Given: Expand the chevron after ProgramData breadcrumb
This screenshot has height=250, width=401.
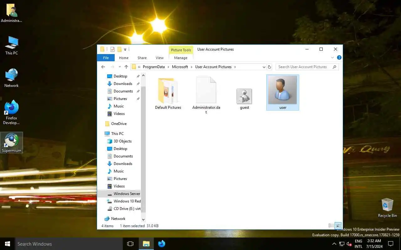Looking at the screenshot, I should tap(168, 67).
